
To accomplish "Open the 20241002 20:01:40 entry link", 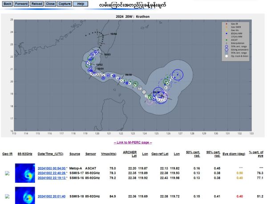I will pyautogui.click(x=52, y=196).
